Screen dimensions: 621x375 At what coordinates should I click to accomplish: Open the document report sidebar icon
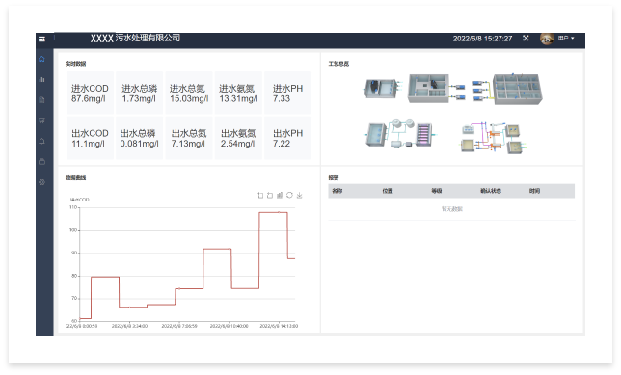pos(42,100)
